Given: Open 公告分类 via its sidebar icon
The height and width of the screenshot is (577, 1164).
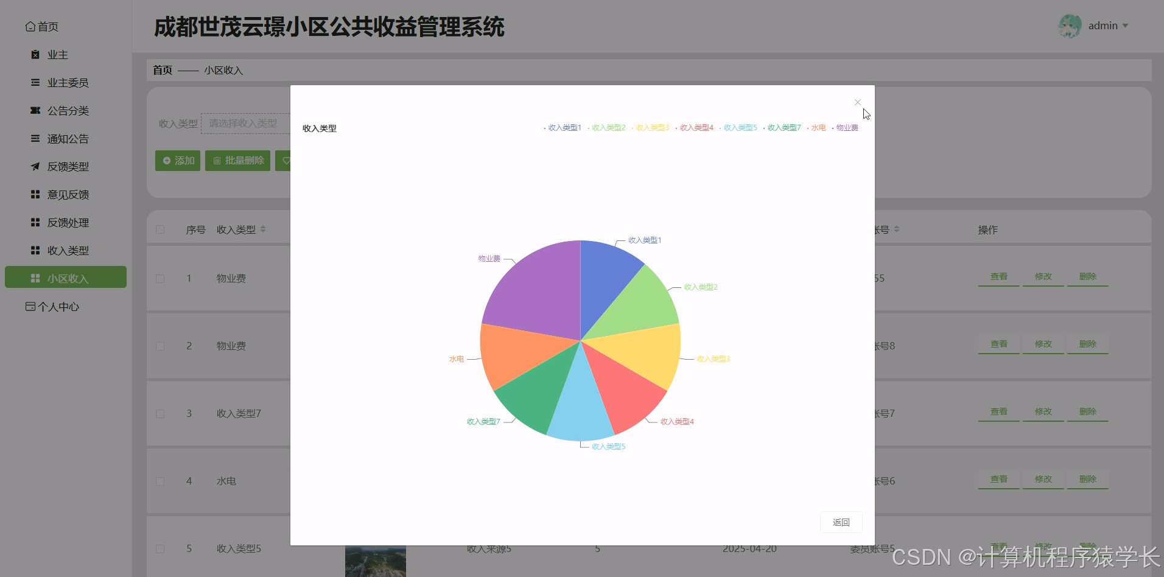Looking at the screenshot, I should coord(35,111).
